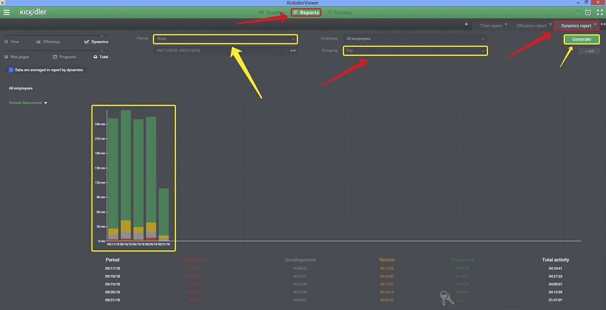Choose the Web pages data source
This screenshot has height=310, width=606.
[x=17, y=57]
